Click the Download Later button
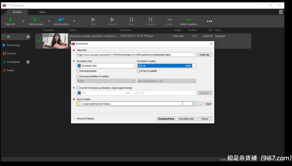 tap(186, 119)
